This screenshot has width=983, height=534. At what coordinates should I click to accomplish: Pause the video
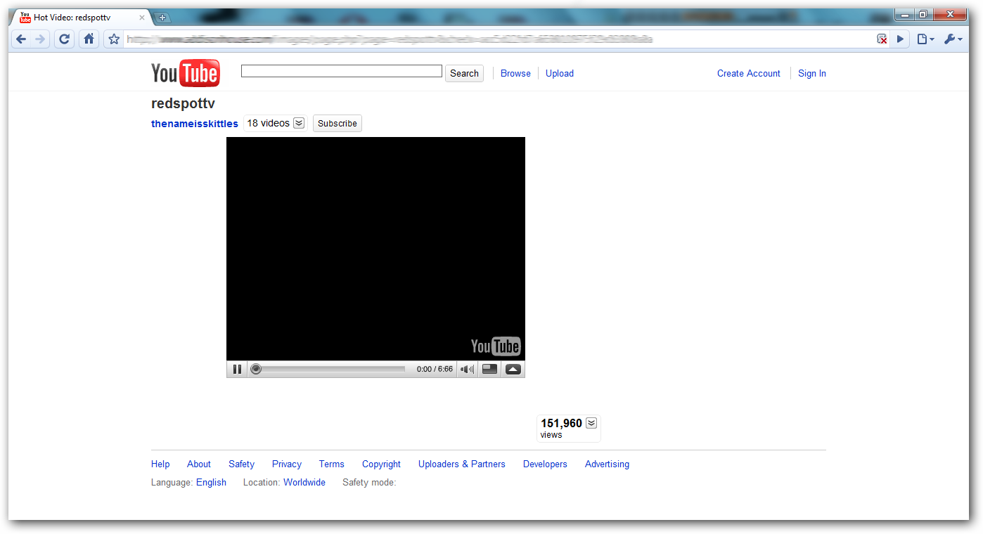pos(237,369)
